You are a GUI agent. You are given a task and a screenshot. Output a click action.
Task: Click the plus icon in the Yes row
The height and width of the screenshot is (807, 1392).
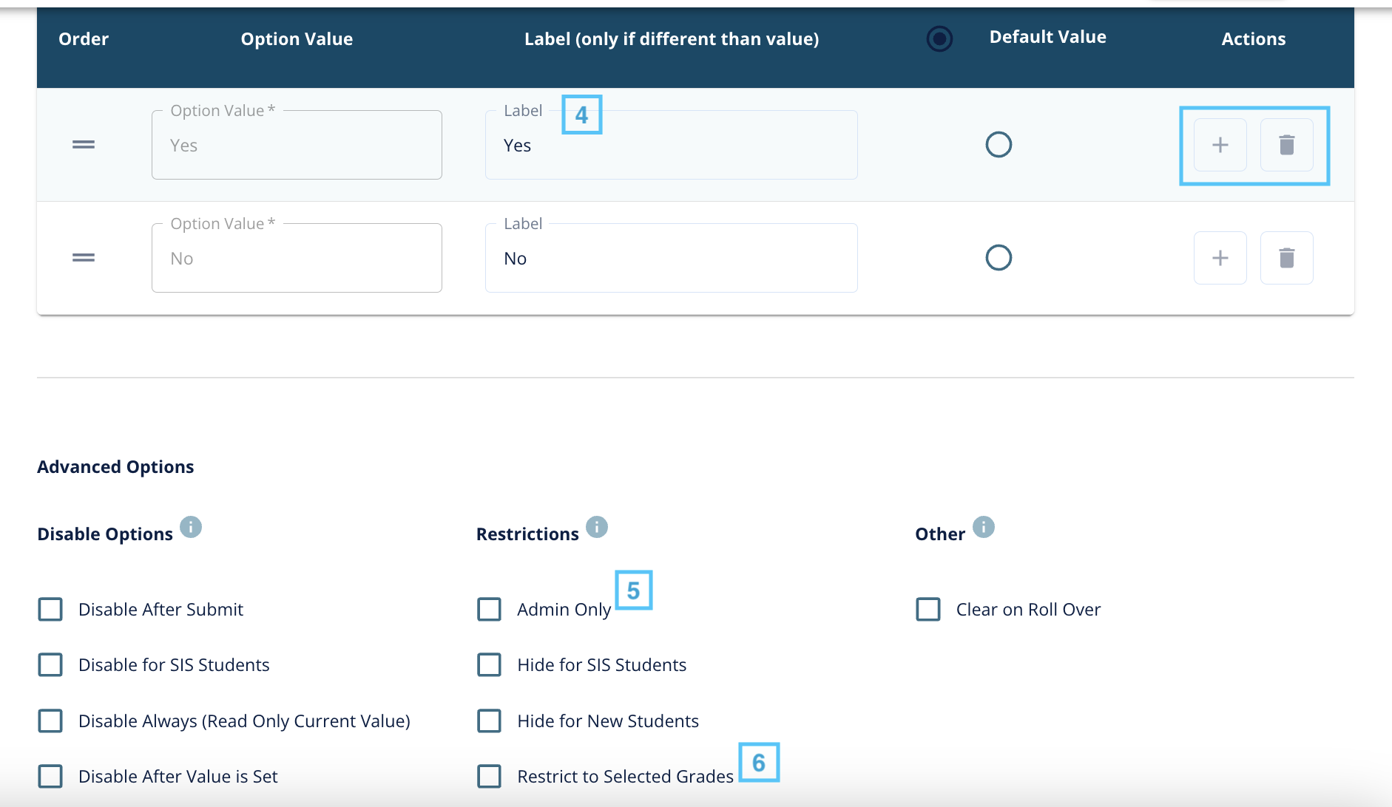click(1220, 145)
